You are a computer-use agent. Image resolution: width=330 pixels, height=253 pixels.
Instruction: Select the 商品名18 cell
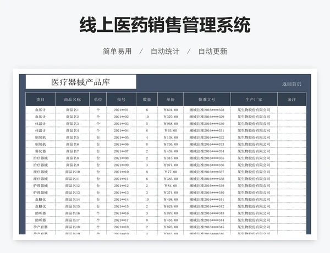(72, 227)
